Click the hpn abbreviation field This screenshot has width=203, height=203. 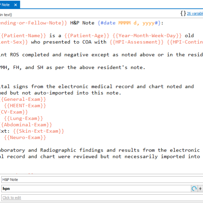tap(95, 188)
